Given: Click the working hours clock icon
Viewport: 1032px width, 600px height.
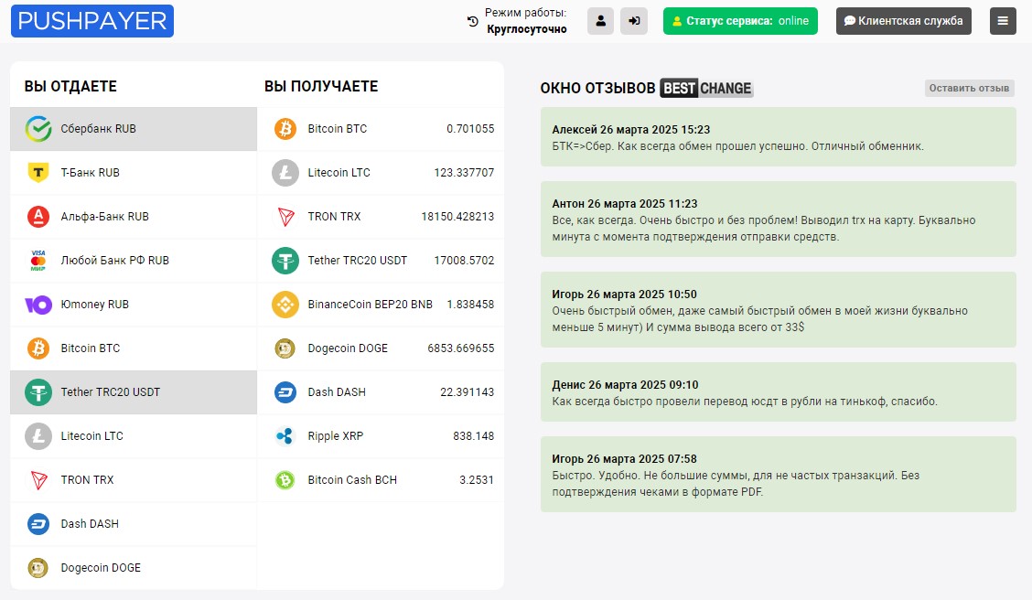Looking at the screenshot, I should coord(473,21).
